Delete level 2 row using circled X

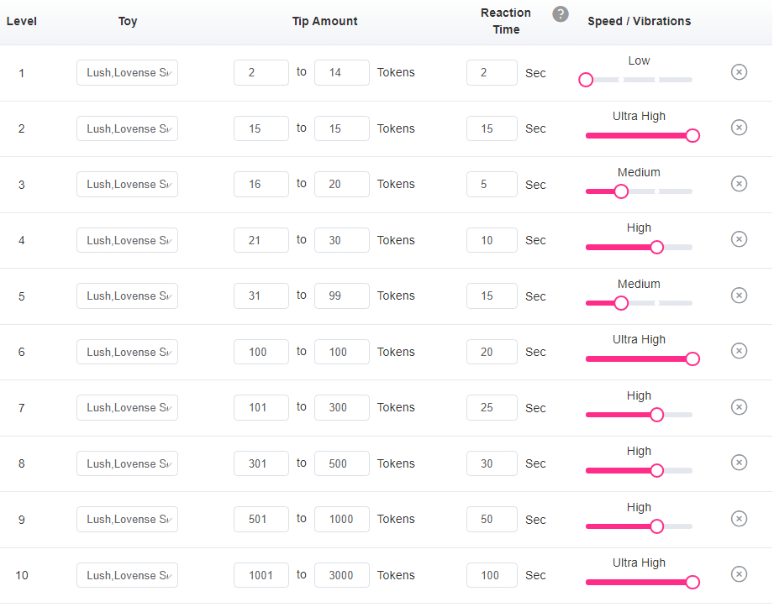pyautogui.click(x=739, y=128)
